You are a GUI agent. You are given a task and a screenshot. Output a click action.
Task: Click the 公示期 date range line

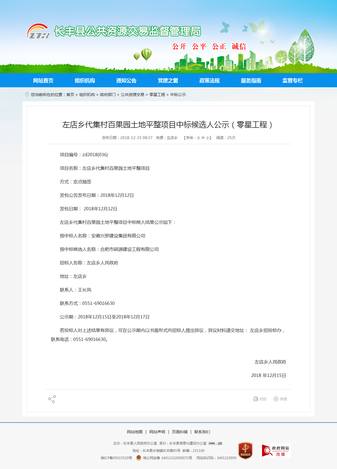click(105, 317)
